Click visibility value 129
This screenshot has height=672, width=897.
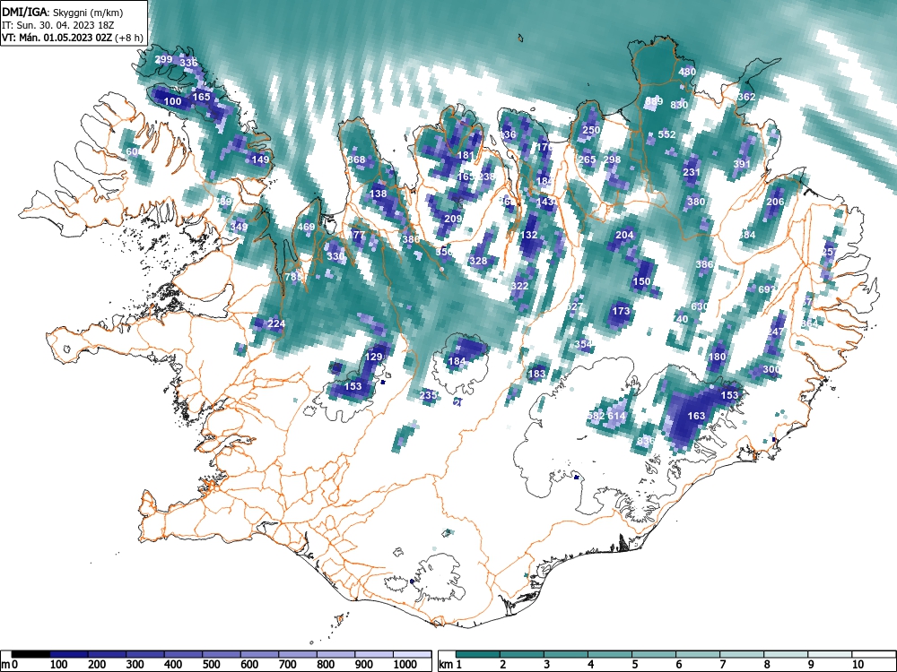pyautogui.click(x=373, y=358)
